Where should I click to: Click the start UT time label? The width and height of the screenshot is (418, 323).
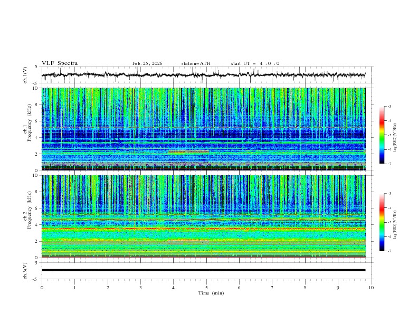[255, 63]
